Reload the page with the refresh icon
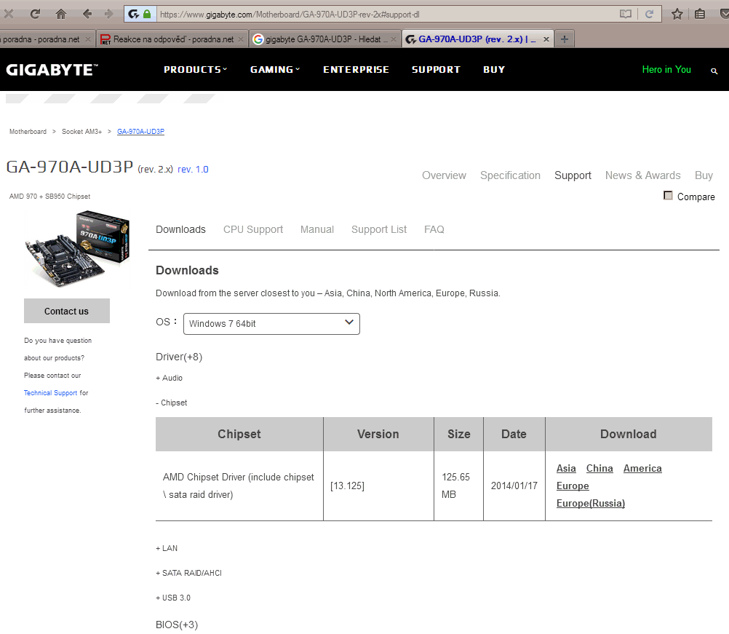729x634 pixels. point(35,14)
